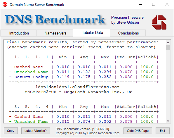Click the DotCom Lookup label
The image size is (174, 138).
tap(31, 77)
